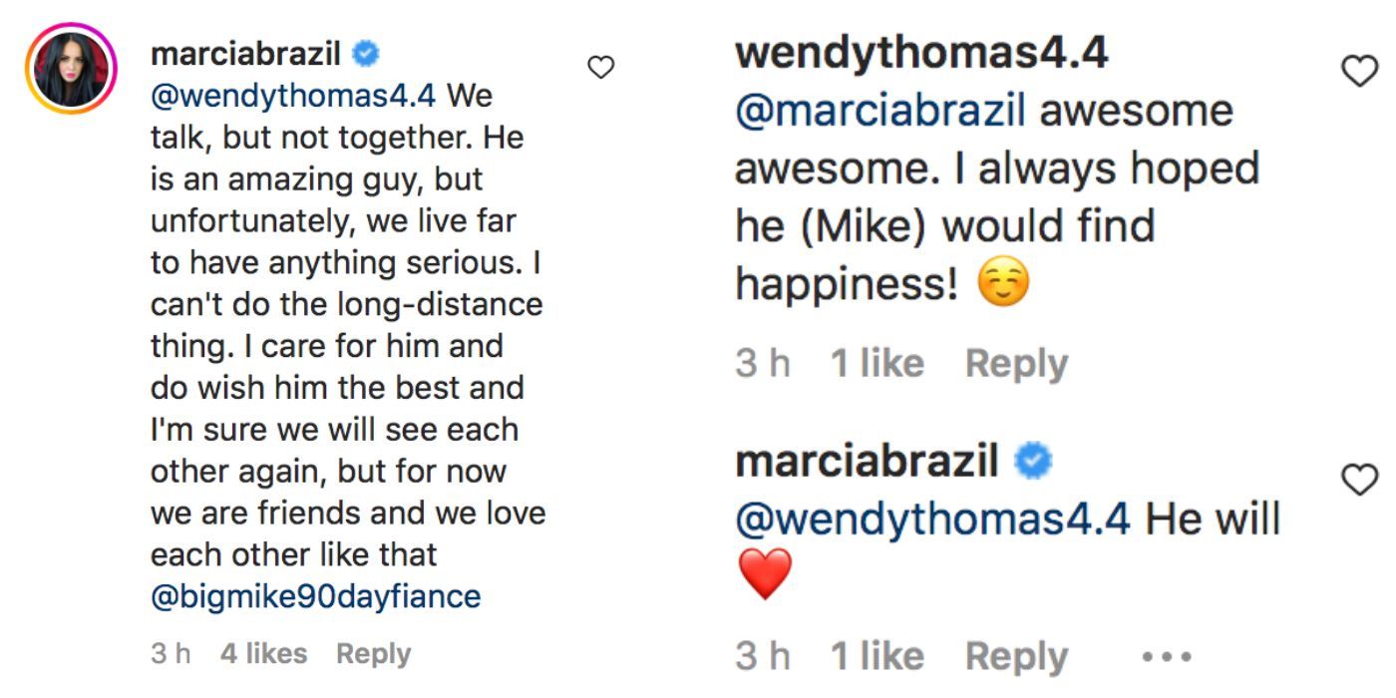Open @wendythomas4.4 mention before "We talk"

293,97
